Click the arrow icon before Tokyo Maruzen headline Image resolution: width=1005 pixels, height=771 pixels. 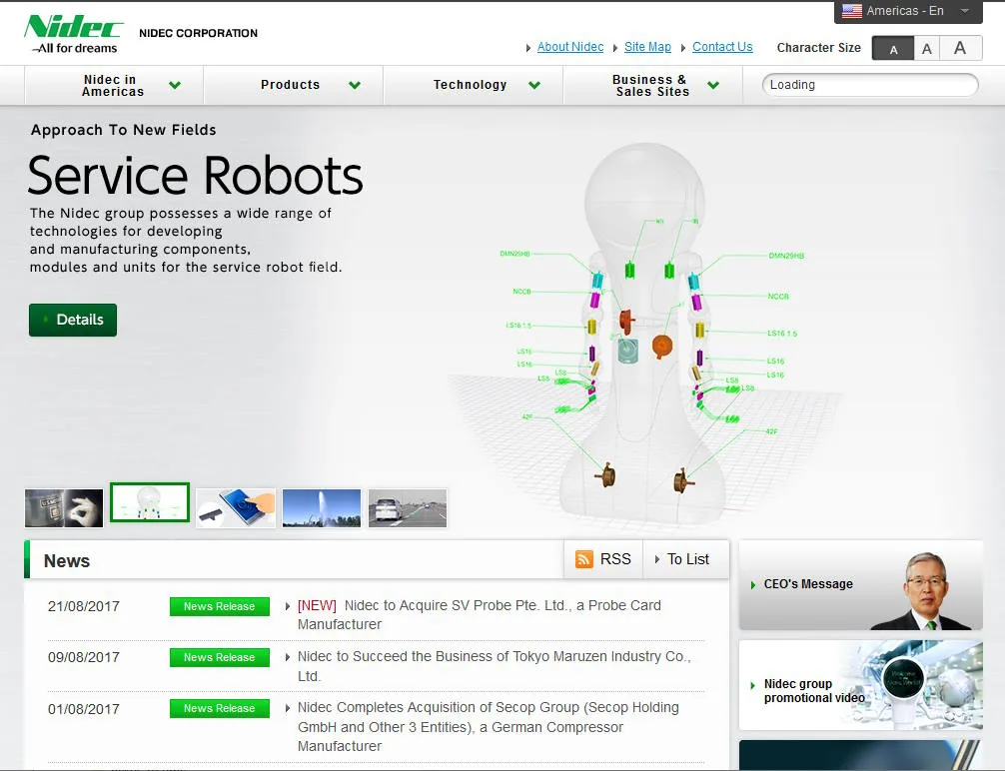tap(287, 657)
